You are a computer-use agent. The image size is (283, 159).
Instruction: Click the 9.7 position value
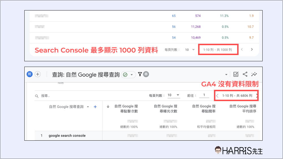[251, 38]
